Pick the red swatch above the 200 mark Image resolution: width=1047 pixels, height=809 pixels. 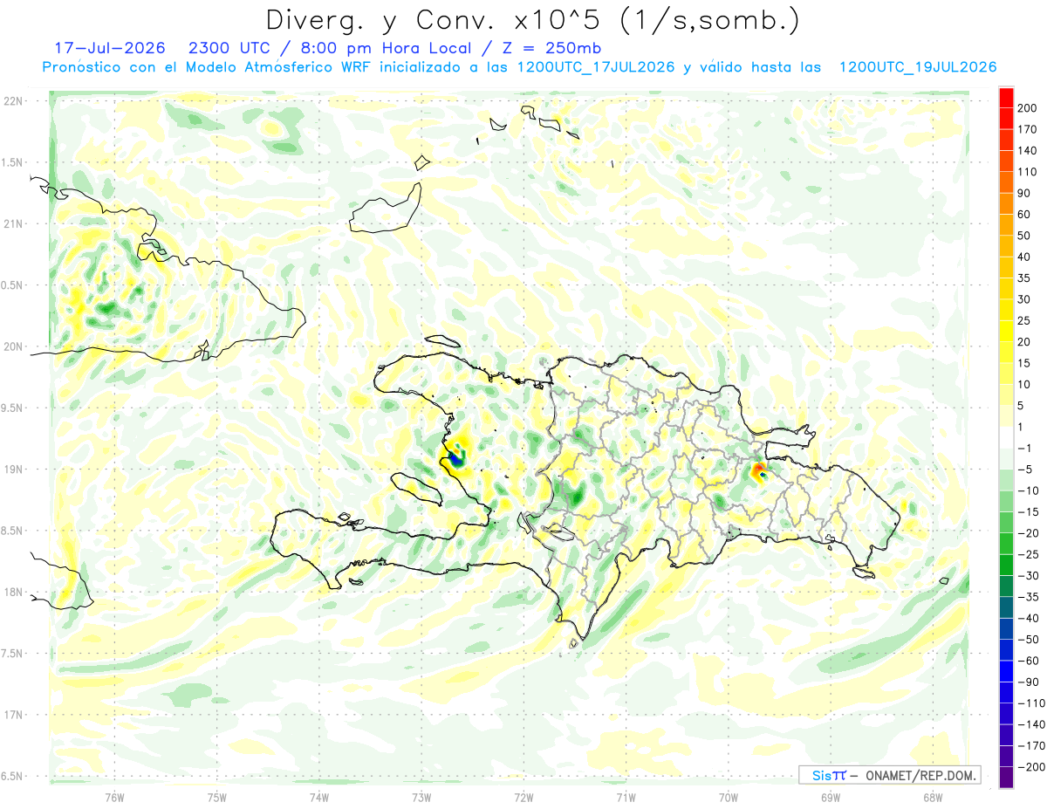click(x=1006, y=98)
